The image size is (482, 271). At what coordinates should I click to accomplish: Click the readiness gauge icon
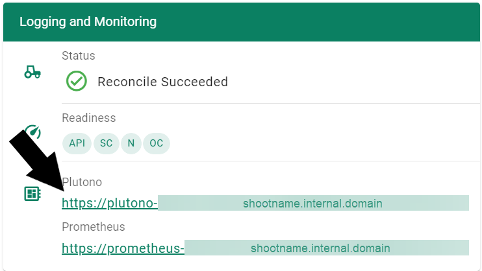pyautogui.click(x=34, y=132)
